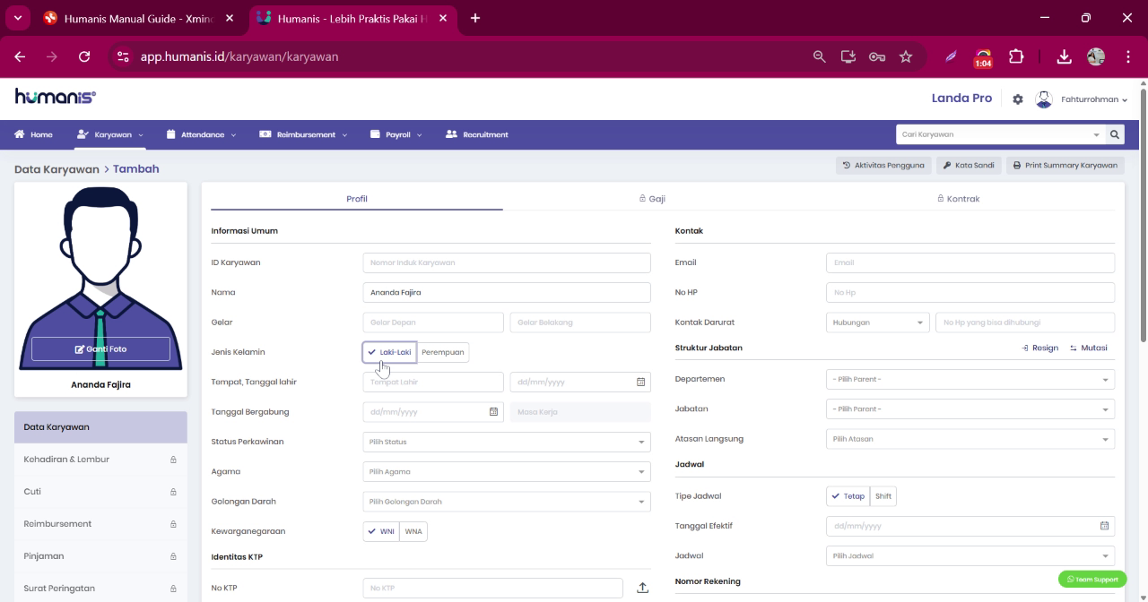Open the calendar icon for Tanggal lahir

point(641,382)
